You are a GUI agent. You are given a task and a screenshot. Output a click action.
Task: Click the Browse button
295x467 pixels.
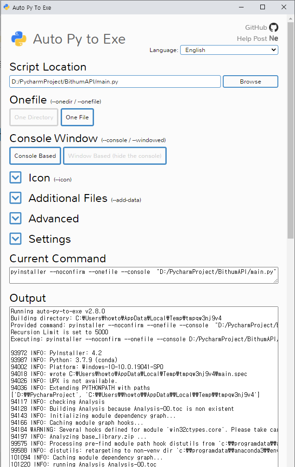click(x=251, y=82)
